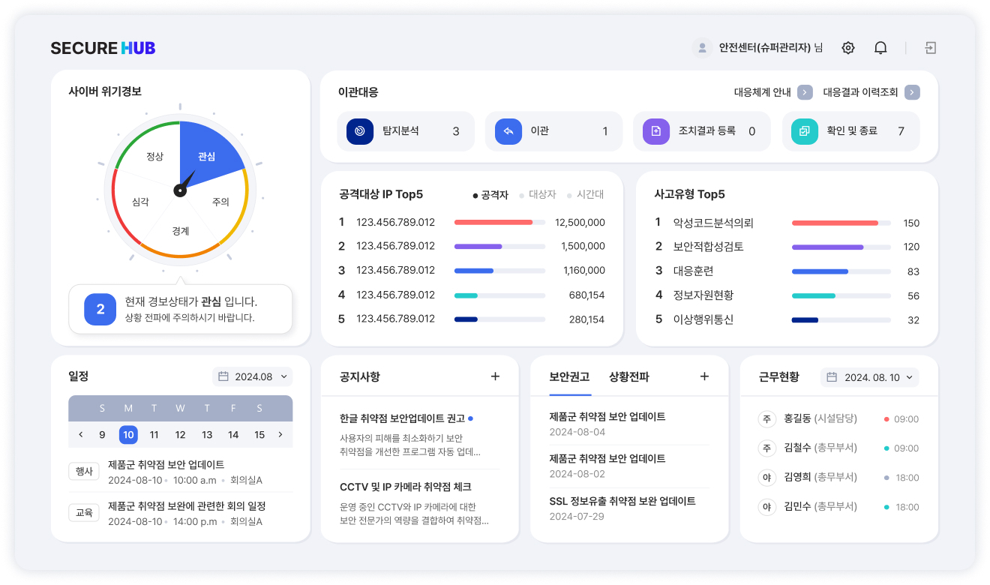Select the 시간대 radio option
Image resolution: width=990 pixels, height=585 pixels.
coord(585,195)
